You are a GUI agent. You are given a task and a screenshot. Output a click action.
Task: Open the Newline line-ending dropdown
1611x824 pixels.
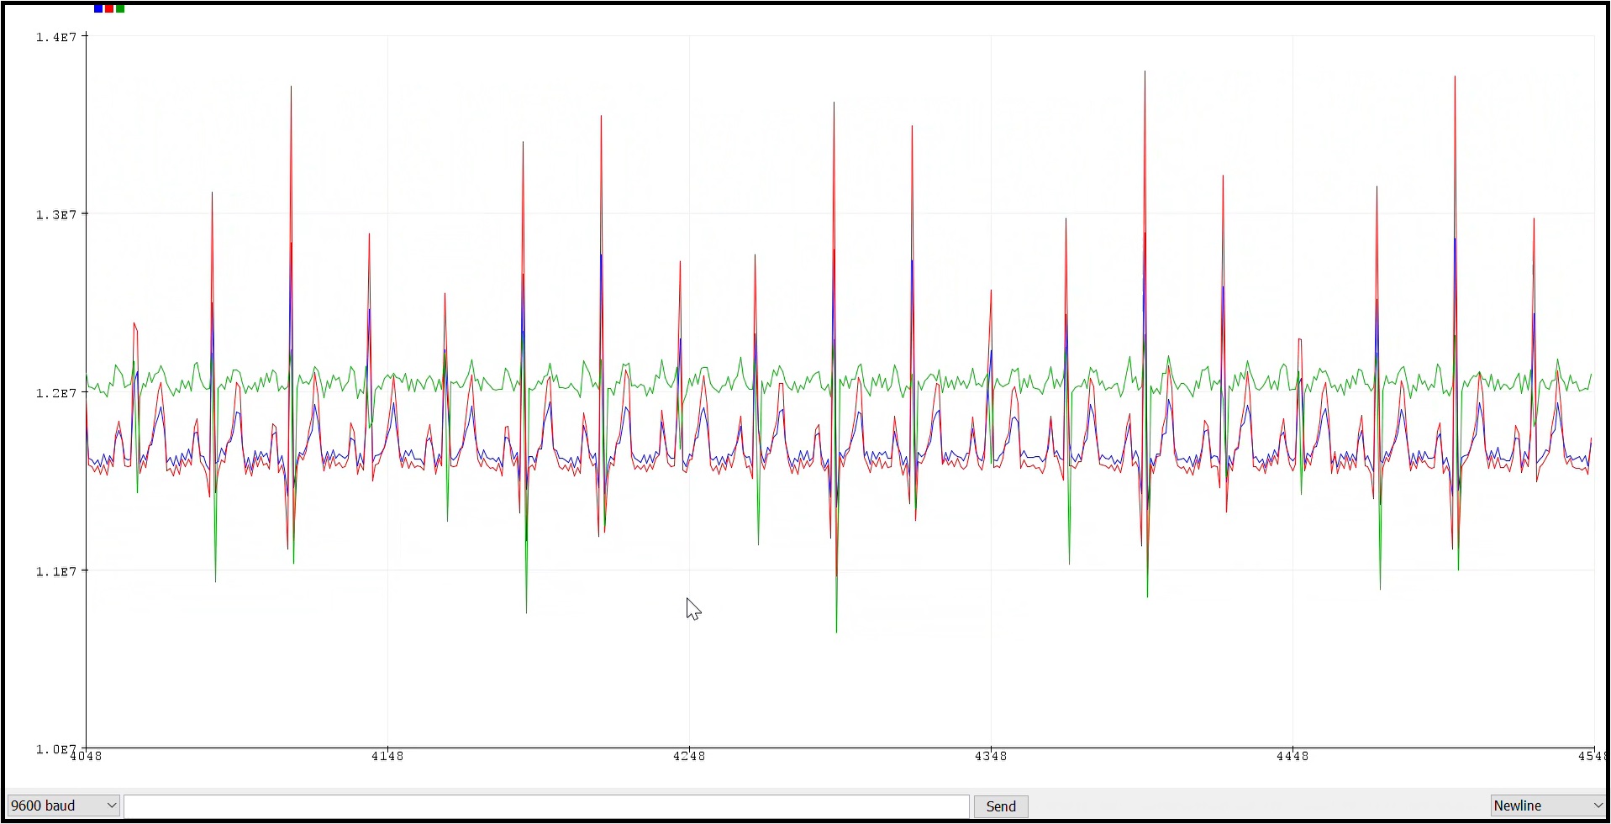[1549, 806]
